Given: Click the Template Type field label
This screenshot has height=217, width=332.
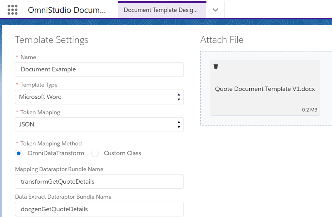Looking at the screenshot, I should click(x=39, y=85).
